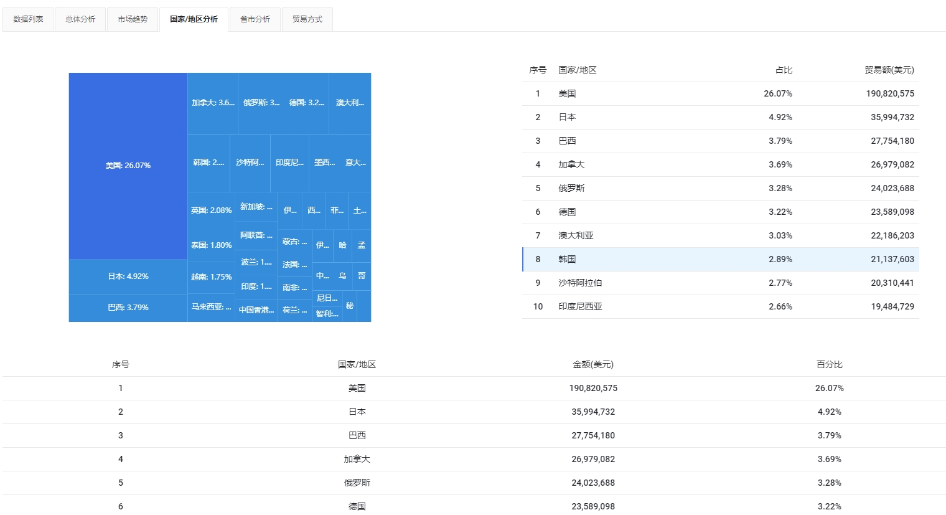946x515 pixels.
Task: Select the 中国香港 treemap cell
Action: (256, 310)
